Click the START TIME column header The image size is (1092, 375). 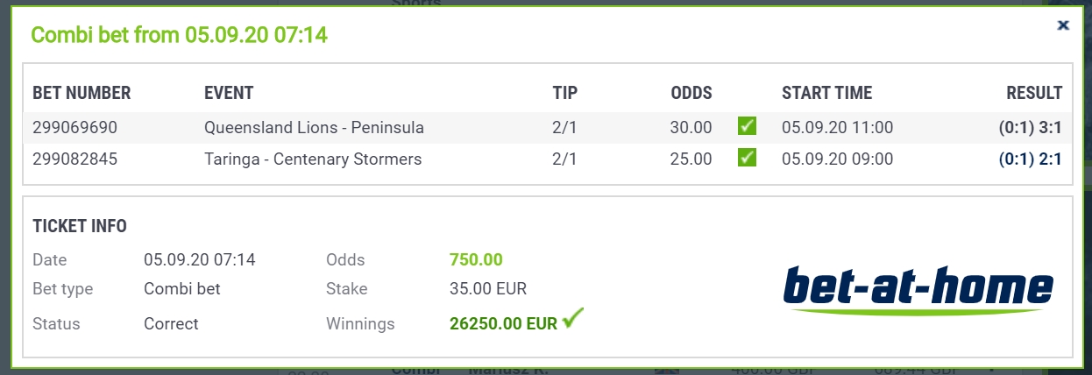[x=826, y=93]
